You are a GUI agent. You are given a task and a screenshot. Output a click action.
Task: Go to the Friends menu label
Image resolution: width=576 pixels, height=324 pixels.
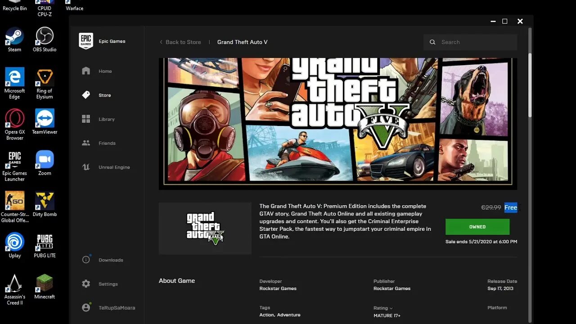[x=107, y=143]
